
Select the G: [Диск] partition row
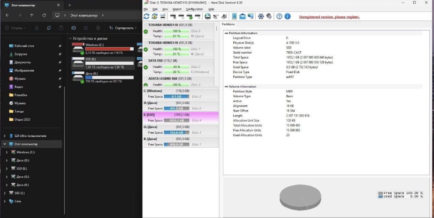coord(181,130)
